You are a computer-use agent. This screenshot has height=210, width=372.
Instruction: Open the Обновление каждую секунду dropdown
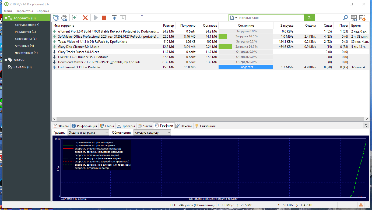click(x=152, y=133)
